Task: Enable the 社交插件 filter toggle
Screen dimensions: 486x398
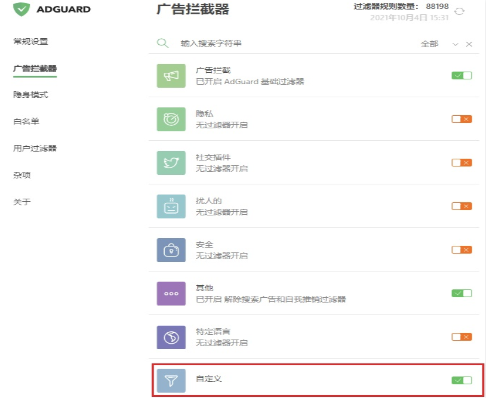Action: (462, 163)
